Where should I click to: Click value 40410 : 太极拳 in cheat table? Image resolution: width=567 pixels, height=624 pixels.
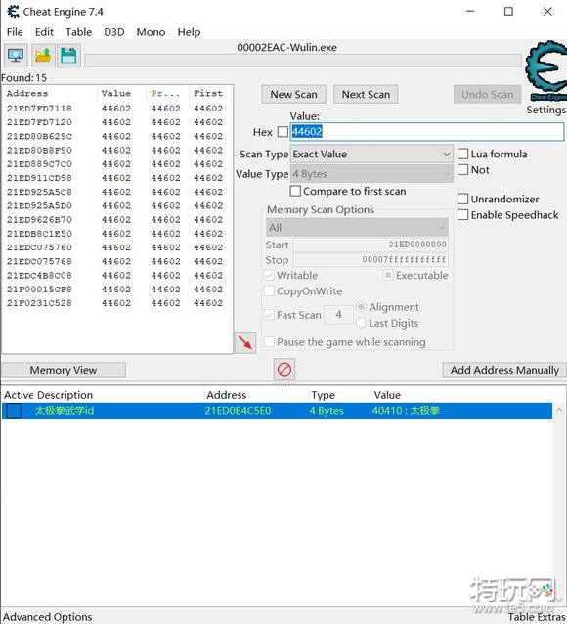pyautogui.click(x=406, y=411)
